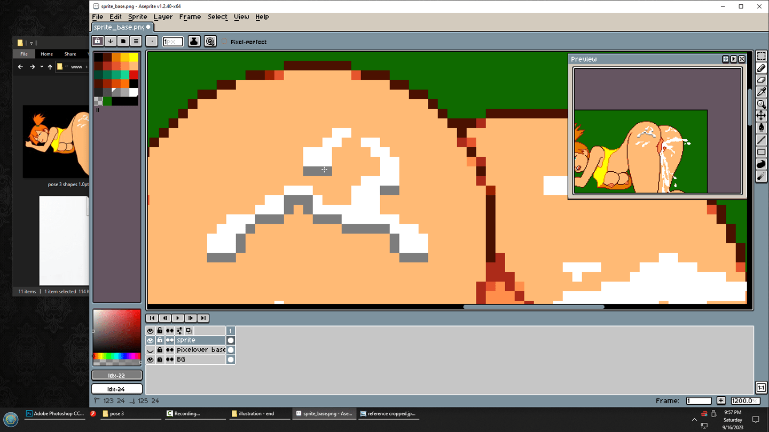This screenshot has width=769, height=432.
Task: Show the pixelover base layer
Action: (x=150, y=350)
